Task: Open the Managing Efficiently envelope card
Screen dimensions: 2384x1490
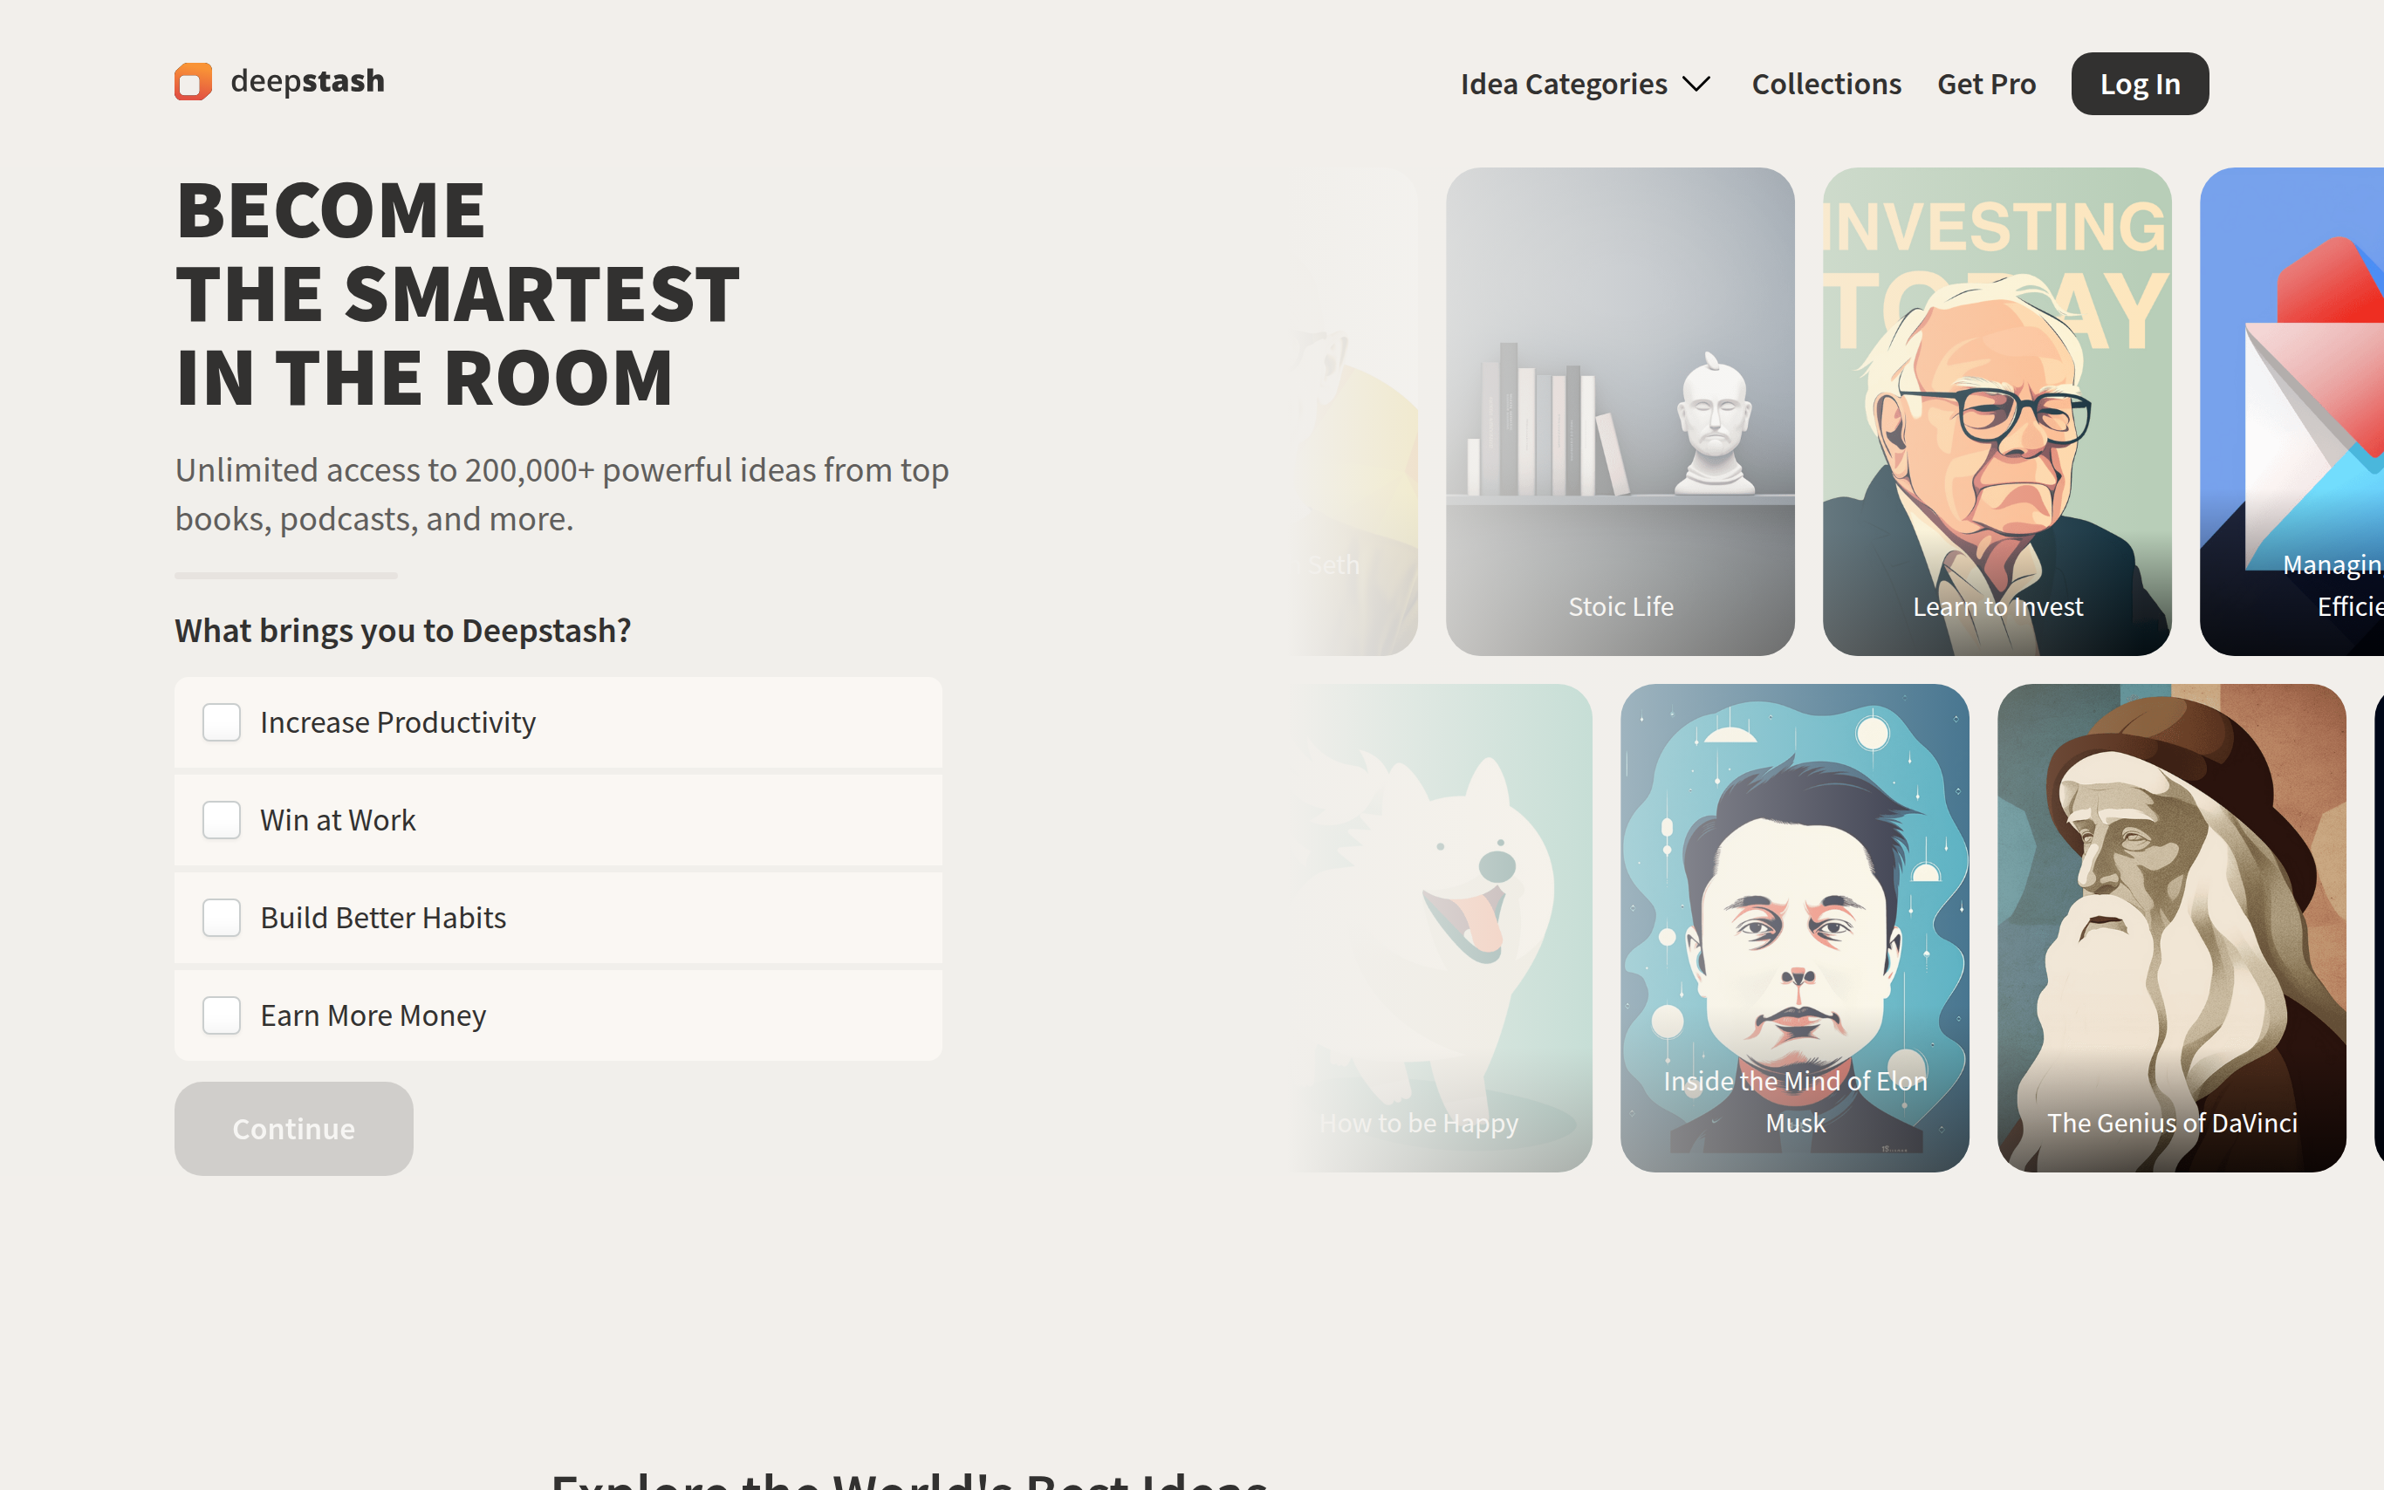Action: coord(2292,412)
